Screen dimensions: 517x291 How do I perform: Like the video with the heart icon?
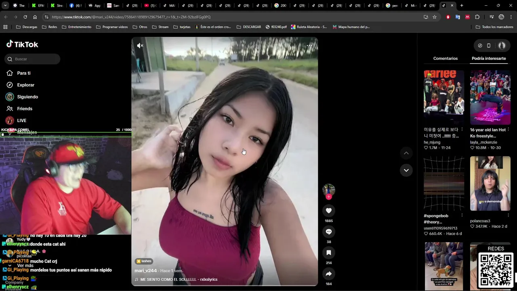coord(329,211)
